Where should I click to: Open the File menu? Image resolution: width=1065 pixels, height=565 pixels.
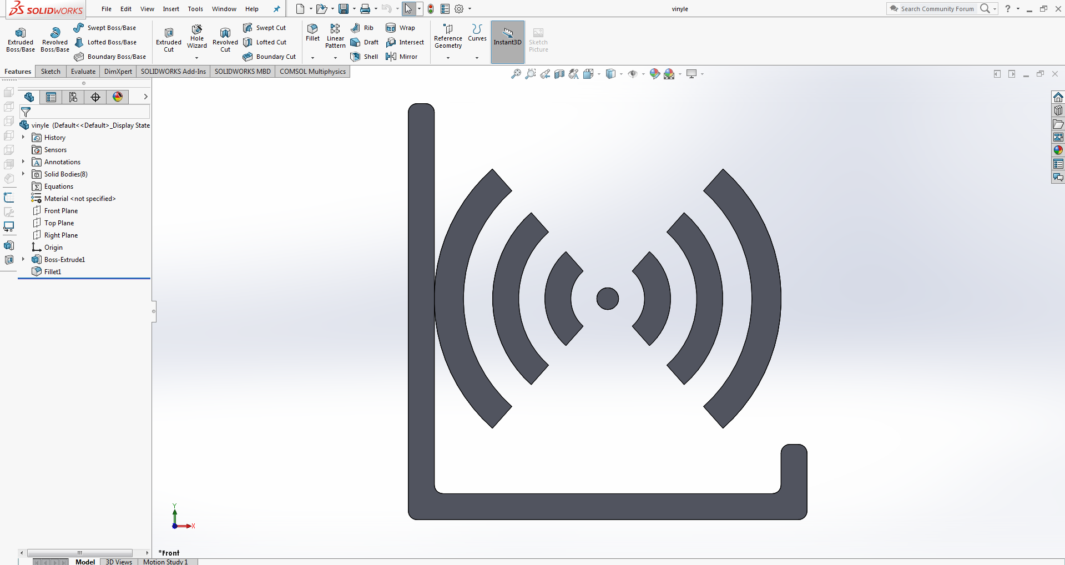pyautogui.click(x=107, y=9)
